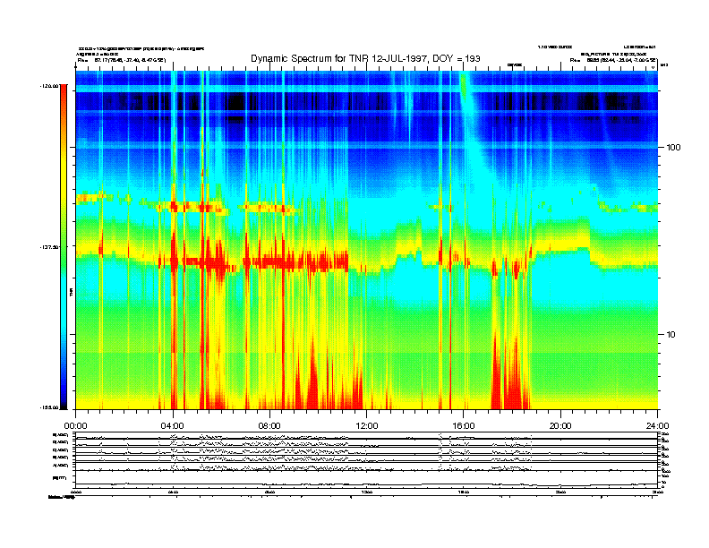This screenshot has width=709, height=548.
Task: Click the -155.00 color scale label
Action: tap(49, 407)
